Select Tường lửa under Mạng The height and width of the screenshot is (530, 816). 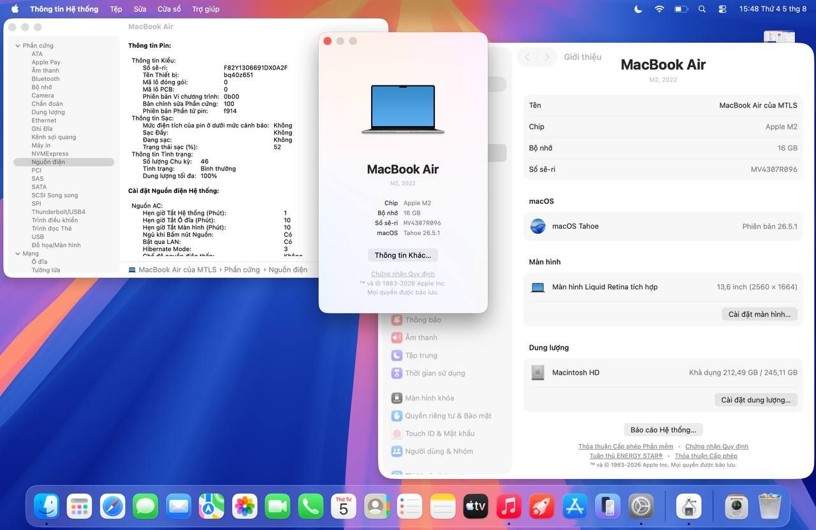tap(46, 270)
